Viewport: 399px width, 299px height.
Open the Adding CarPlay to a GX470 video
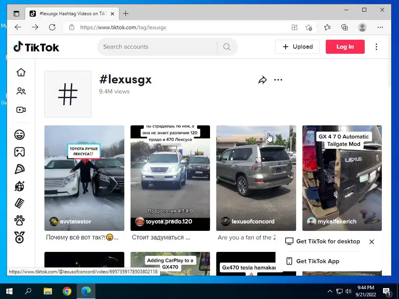click(170, 264)
